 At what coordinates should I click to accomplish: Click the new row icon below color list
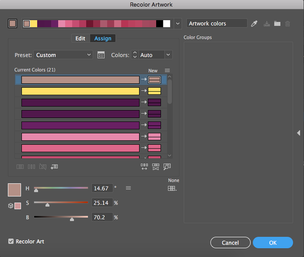tap(54, 166)
